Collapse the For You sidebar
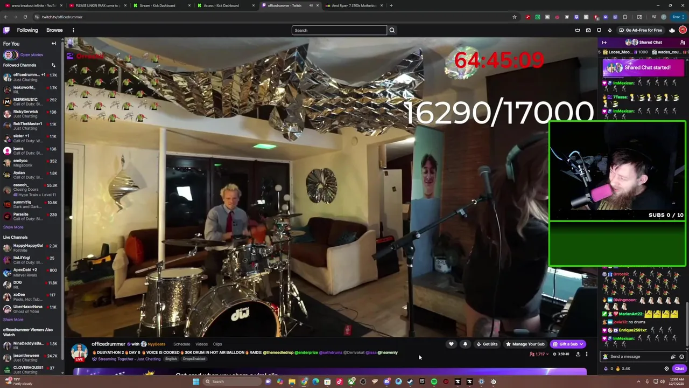The image size is (689, 388). [54, 44]
